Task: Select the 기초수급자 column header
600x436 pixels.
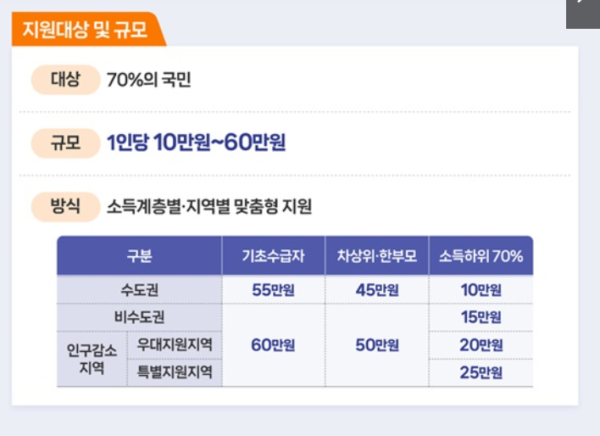Action: (273, 255)
